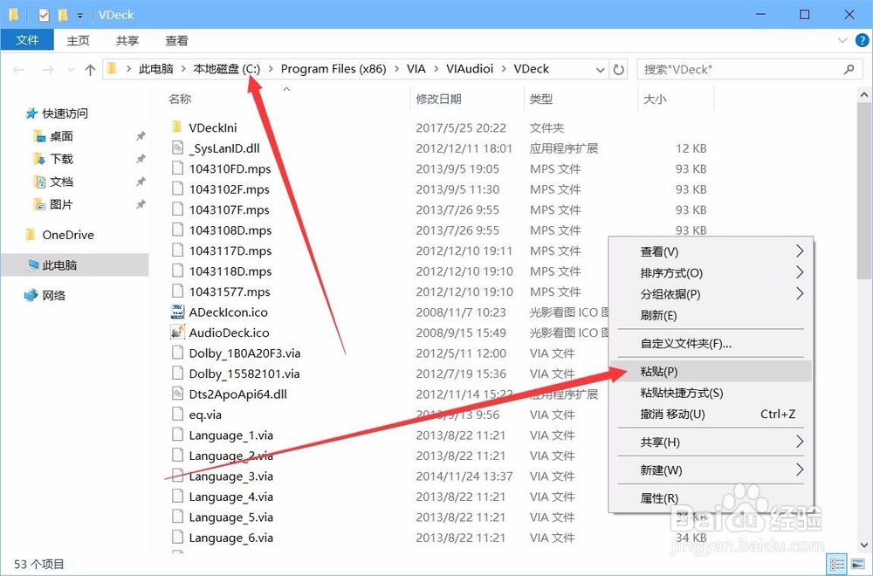This screenshot has height=576, width=873.
Task: Open the address bar history dropdown
Action: [x=600, y=69]
